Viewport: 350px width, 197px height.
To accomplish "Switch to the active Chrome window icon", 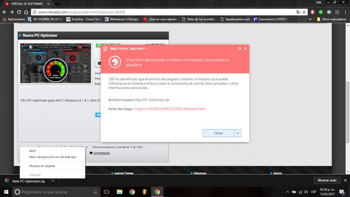I will click(x=157, y=192).
